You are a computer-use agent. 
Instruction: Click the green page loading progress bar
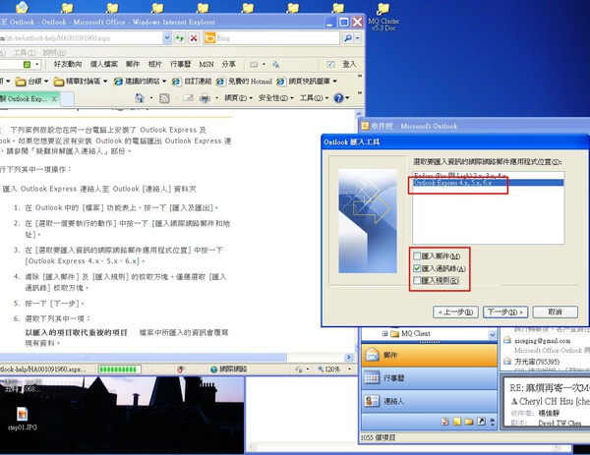click(120, 370)
